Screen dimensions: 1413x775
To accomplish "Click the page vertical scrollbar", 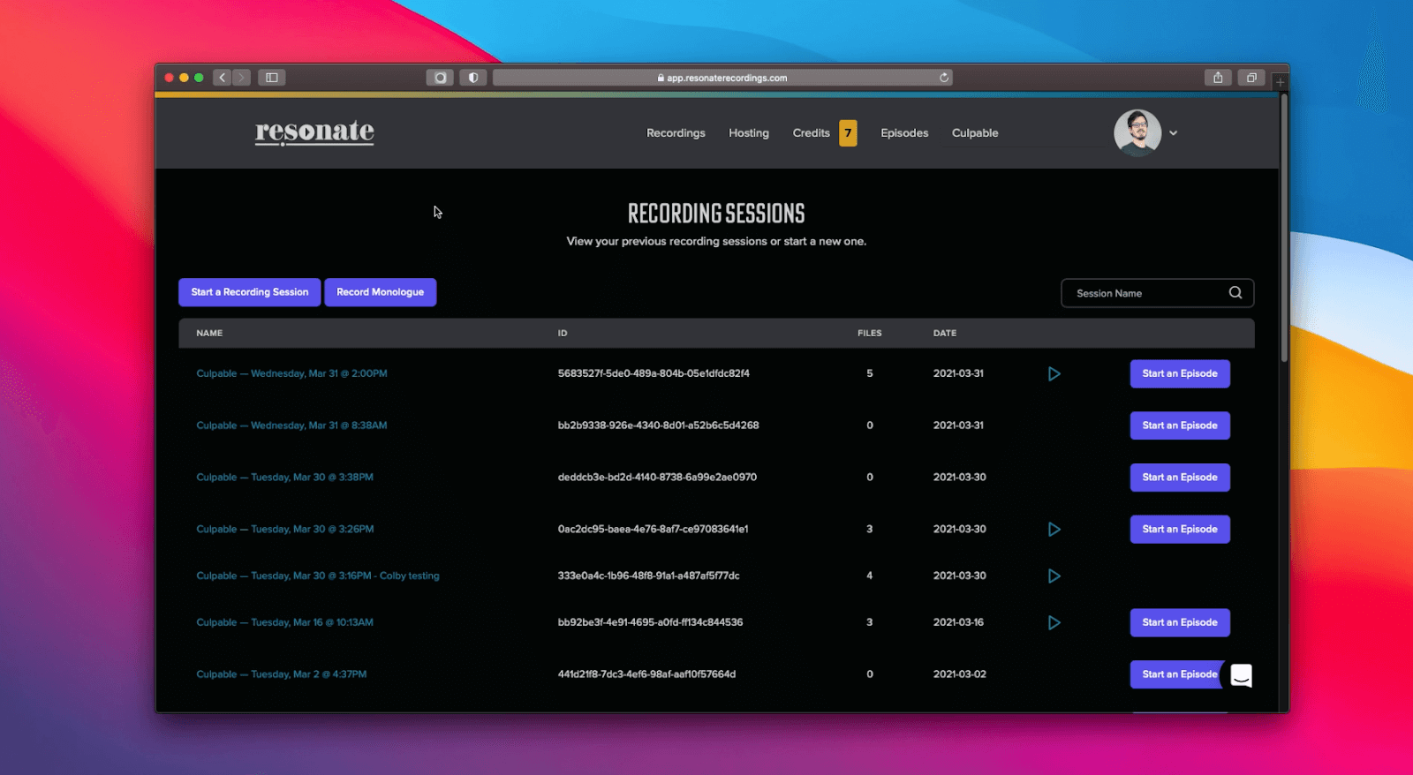I will (1284, 229).
